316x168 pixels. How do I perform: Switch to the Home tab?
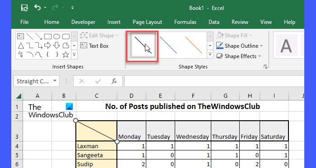click(51, 22)
